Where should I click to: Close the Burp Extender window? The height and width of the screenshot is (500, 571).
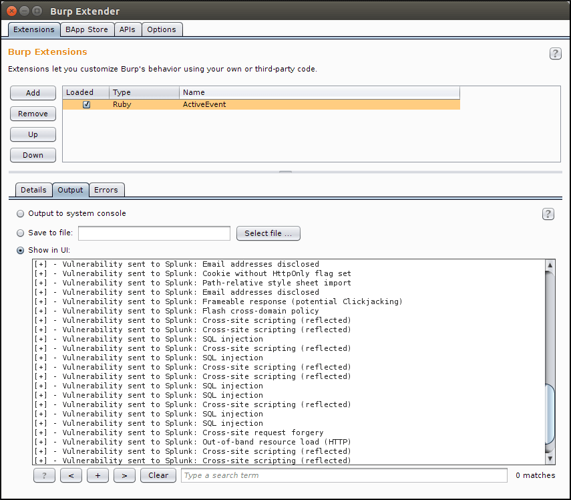pyautogui.click(x=11, y=11)
